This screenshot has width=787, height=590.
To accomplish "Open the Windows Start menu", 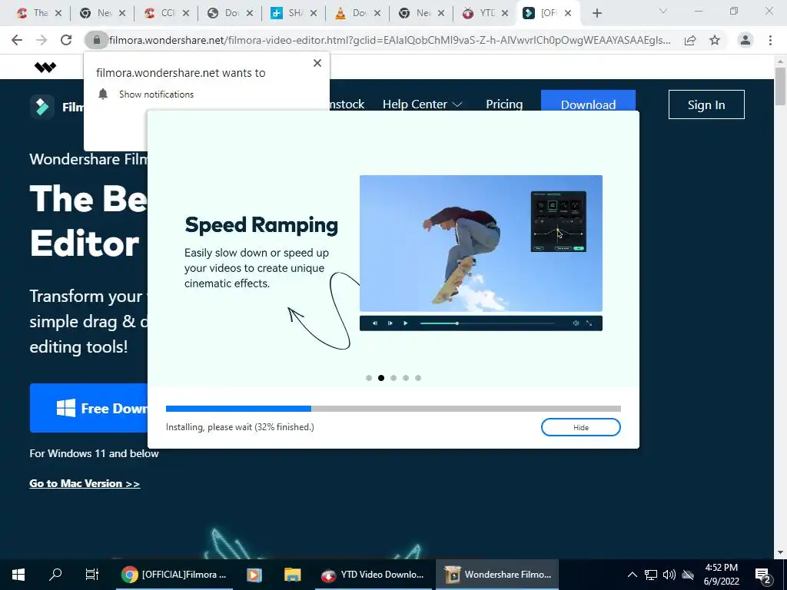I will point(18,575).
